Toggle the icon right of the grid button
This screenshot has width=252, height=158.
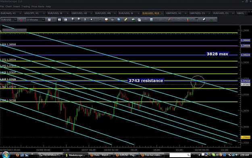pos(66,20)
